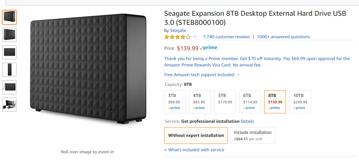Viewport: 359px width, 162px height.
Task: Pick the 5TB capacity for $179.99
Action: click(225, 102)
